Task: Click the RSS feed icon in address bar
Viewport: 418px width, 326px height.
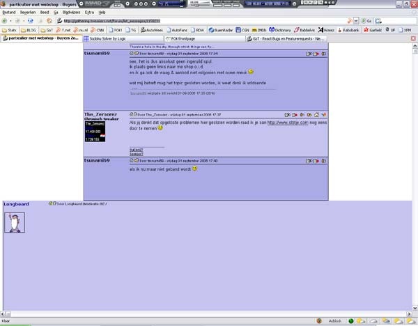Action: pos(350,20)
